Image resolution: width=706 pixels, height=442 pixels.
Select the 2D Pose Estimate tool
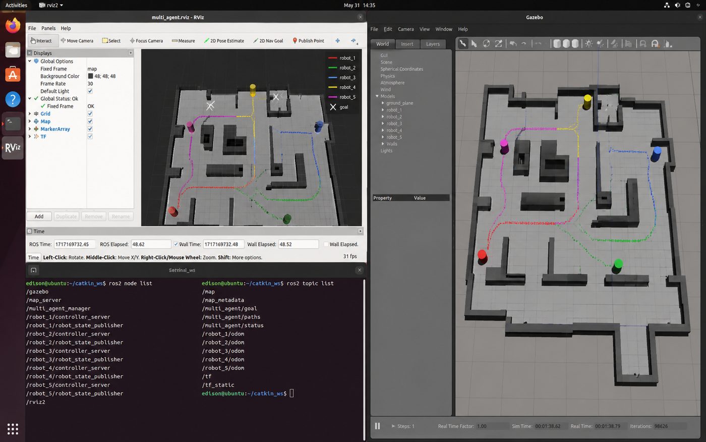(224, 41)
